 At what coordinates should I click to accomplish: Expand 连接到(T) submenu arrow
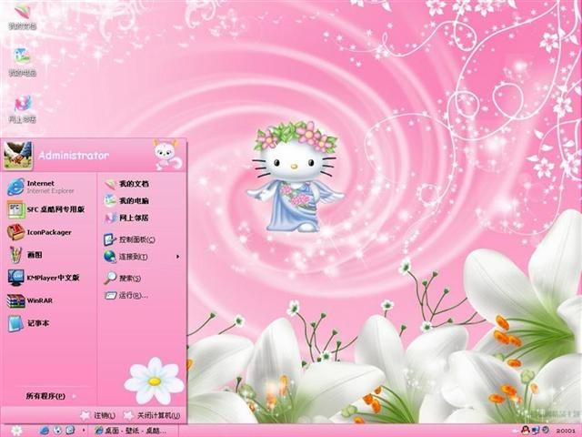[x=178, y=257]
